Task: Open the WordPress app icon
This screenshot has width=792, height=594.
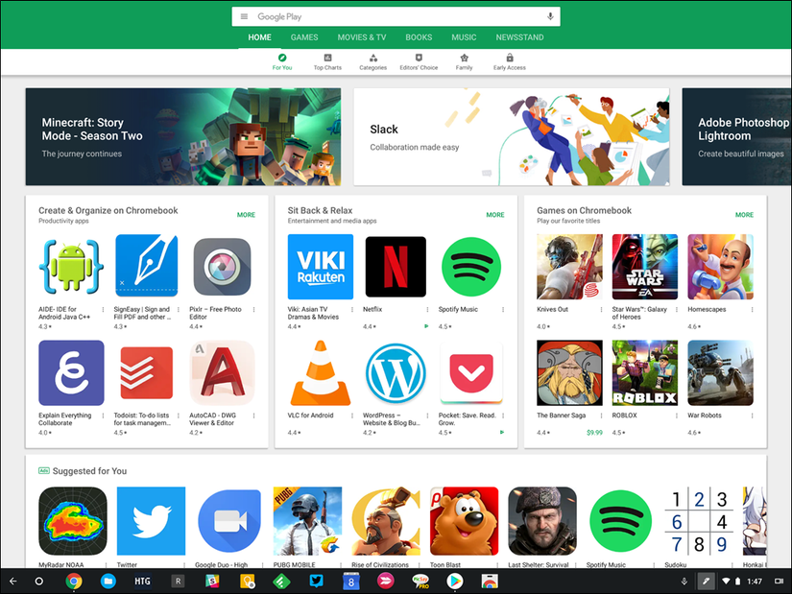Action: [x=396, y=372]
